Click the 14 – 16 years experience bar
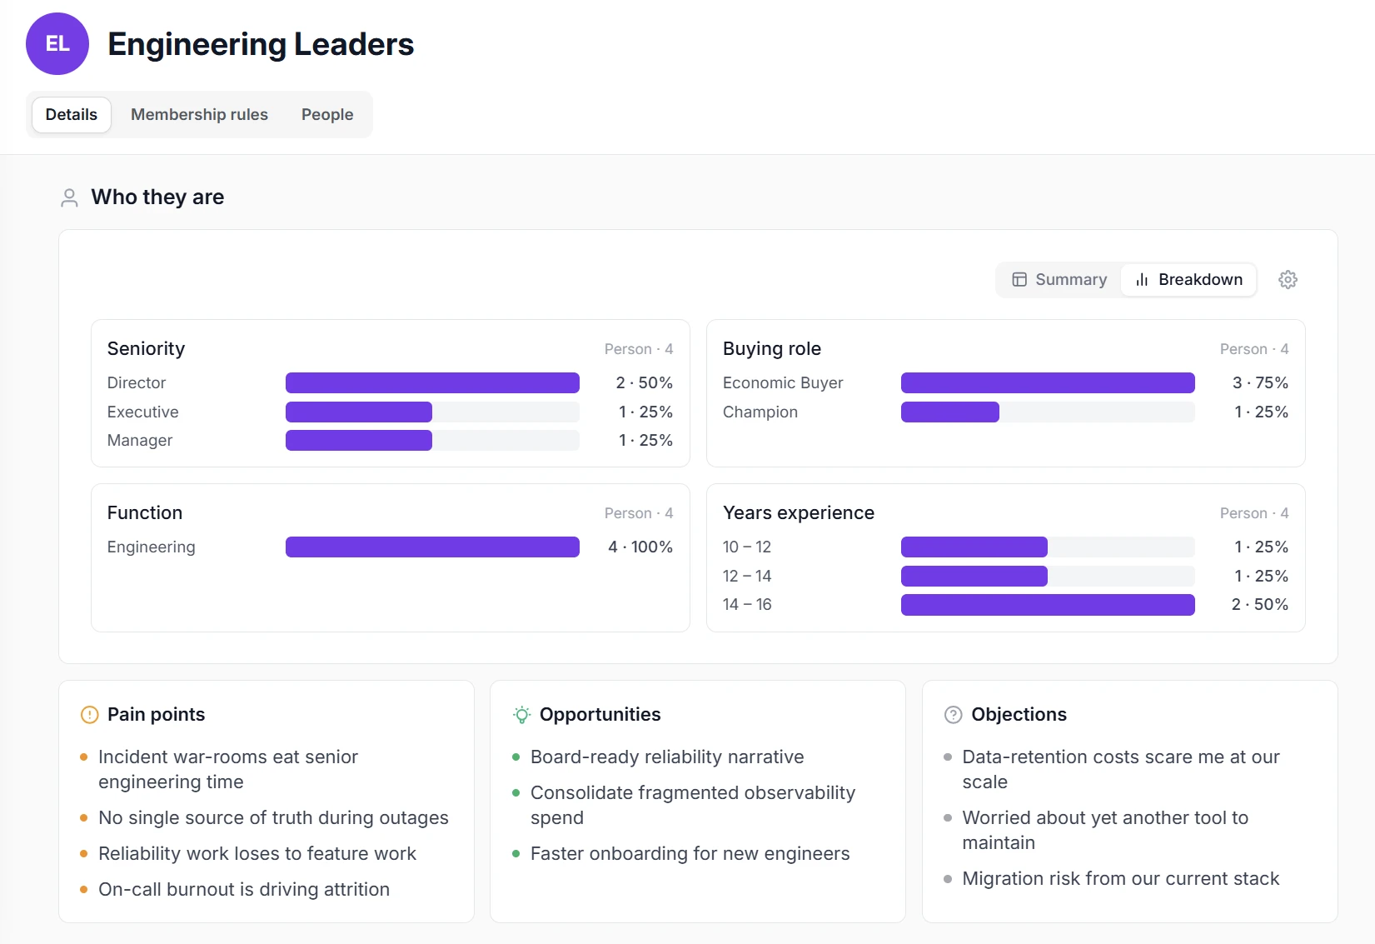This screenshot has height=944, width=1375. (1048, 605)
